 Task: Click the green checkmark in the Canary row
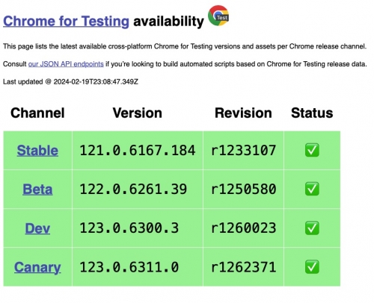[x=312, y=267]
